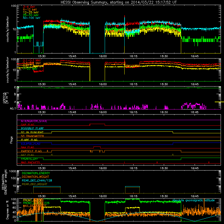Click the red count spike near 16:10 in top panel
Viewport: 224px width, 224px height.
[x=125, y=17]
